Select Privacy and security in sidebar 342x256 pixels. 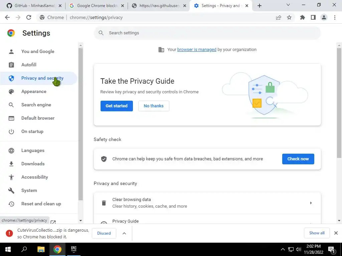38,78
